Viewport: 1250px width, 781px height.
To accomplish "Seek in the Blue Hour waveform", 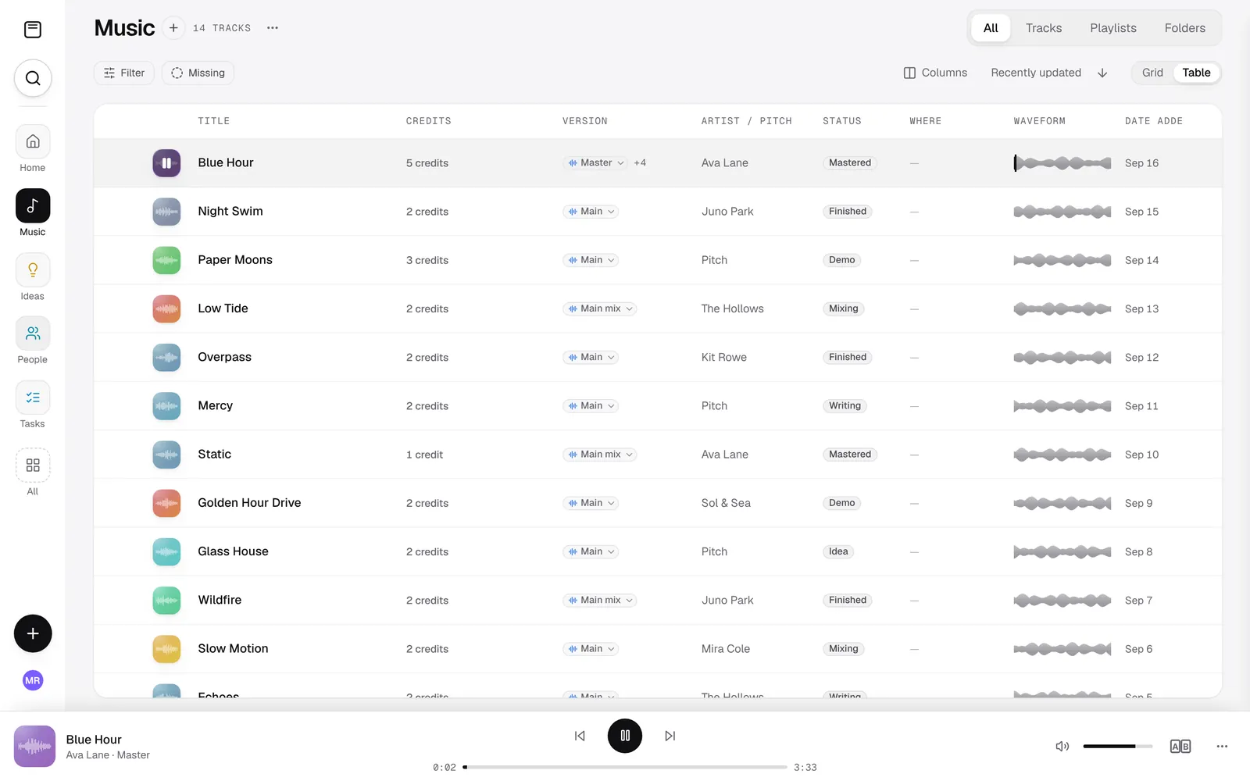I will [x=1062, y=163].
